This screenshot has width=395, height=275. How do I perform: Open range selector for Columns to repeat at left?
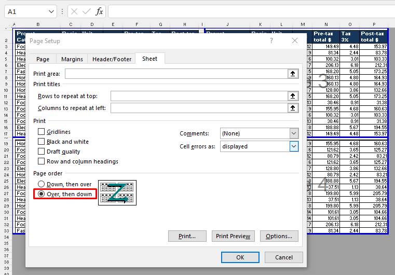click(293, 108)
